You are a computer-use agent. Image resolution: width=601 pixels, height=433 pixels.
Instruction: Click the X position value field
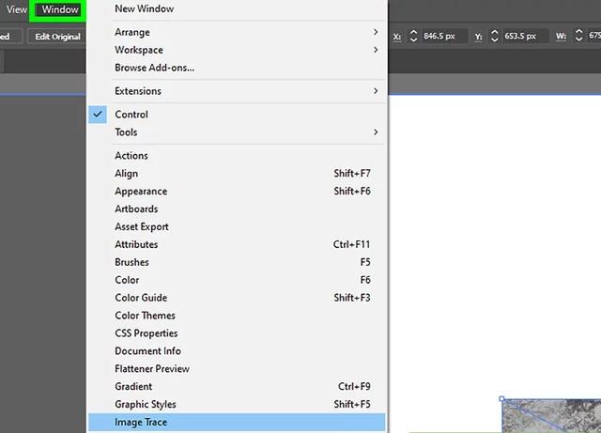coord(444,36)
